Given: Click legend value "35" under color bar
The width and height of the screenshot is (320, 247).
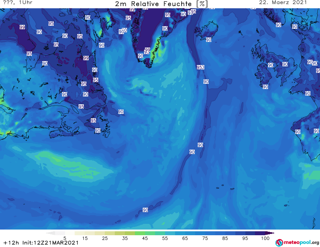Looking at the screenshot, I should pyautogui.click(x=125, y=238).
